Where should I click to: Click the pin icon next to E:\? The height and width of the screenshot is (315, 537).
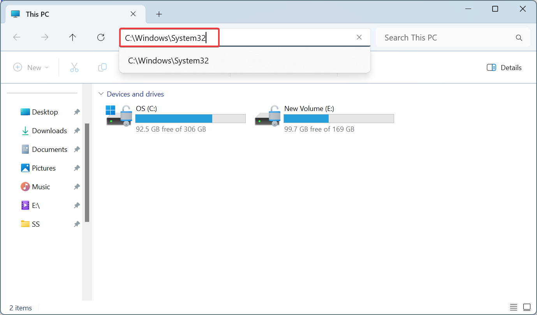coord(77,206)
